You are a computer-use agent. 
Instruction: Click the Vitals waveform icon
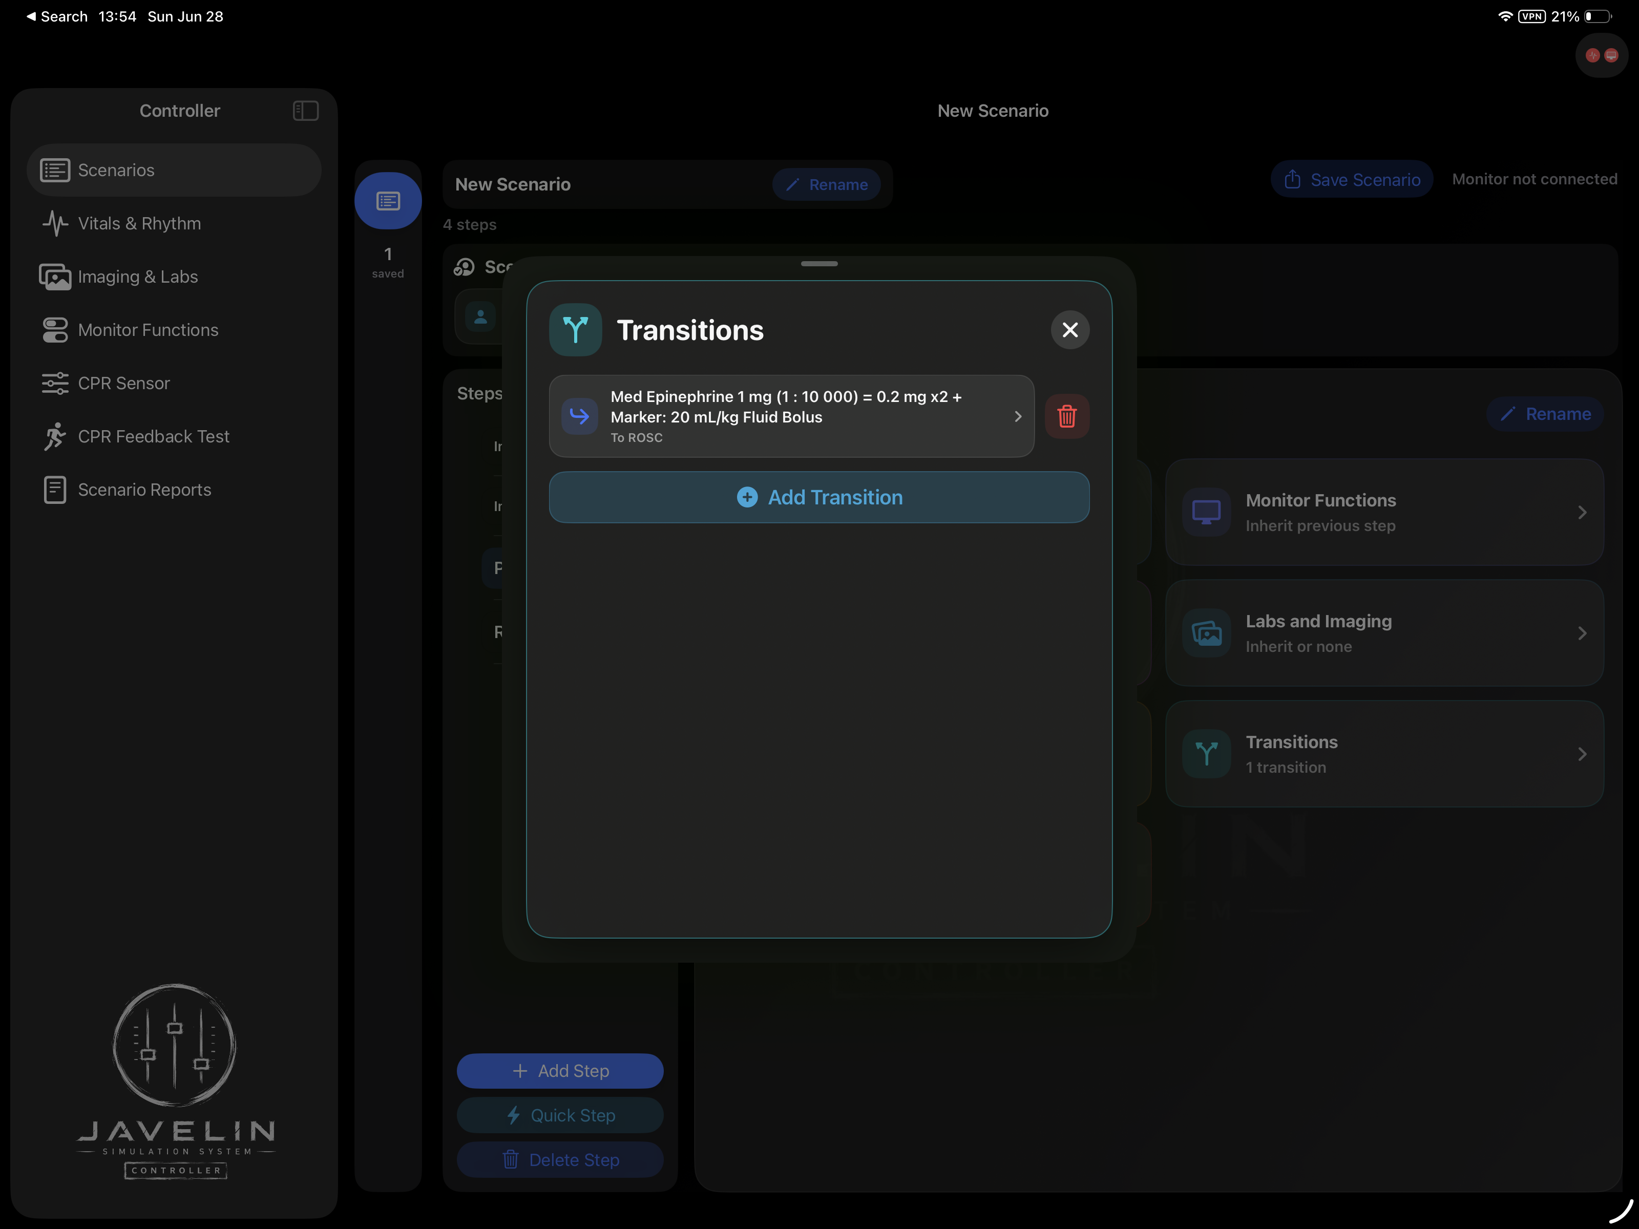coord(55,223)
